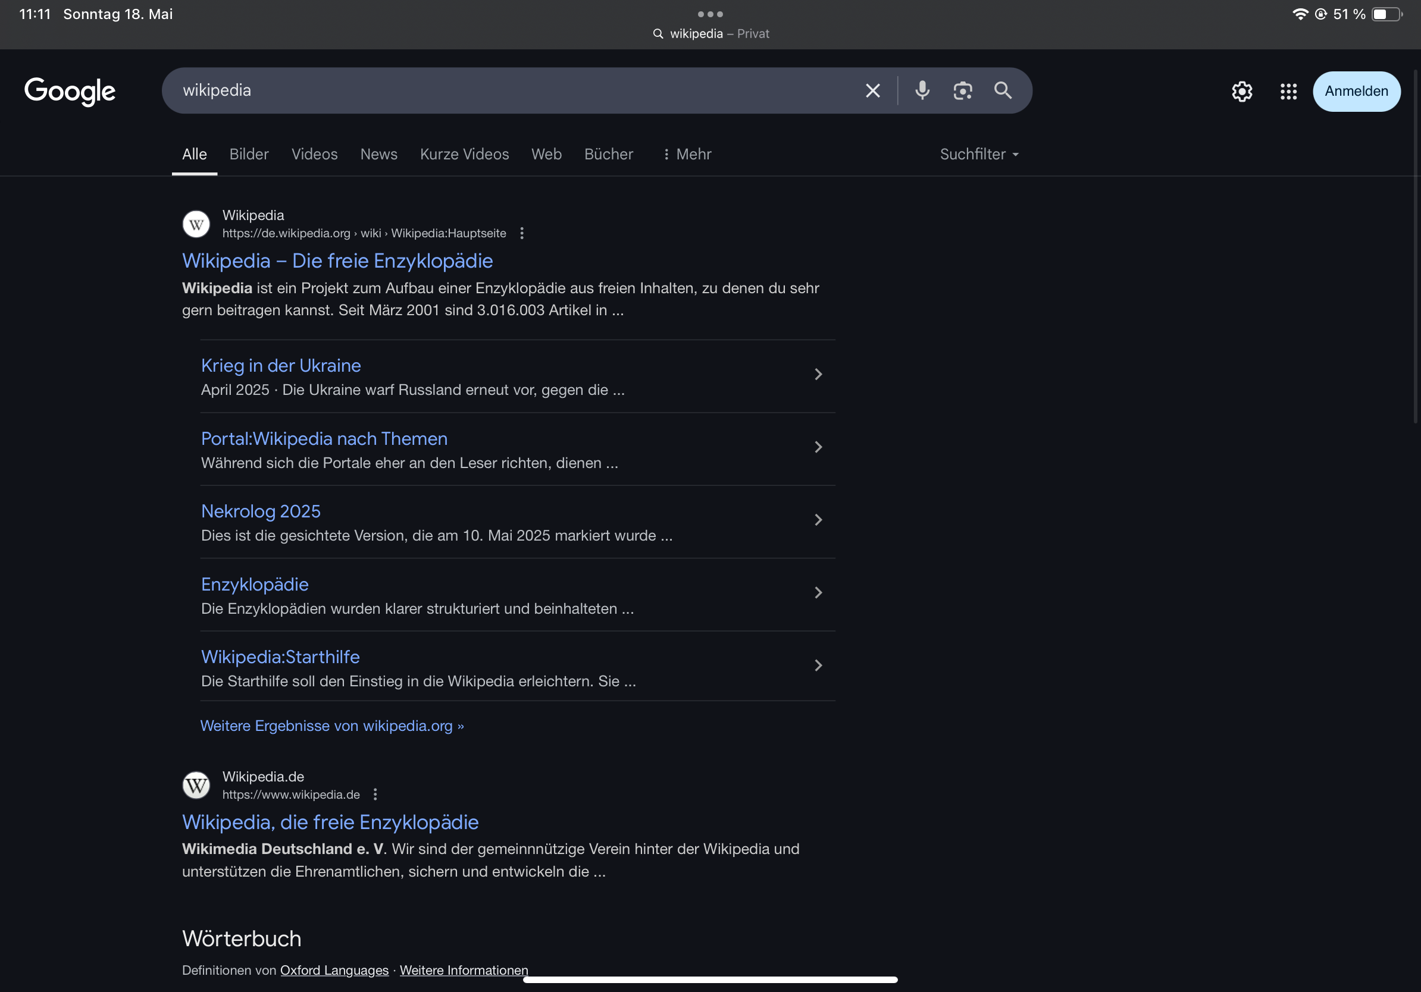The width and height of the screenshot is (1421, 992).
Task: Start voice search with microphone icon
Action: pos(922,91)
